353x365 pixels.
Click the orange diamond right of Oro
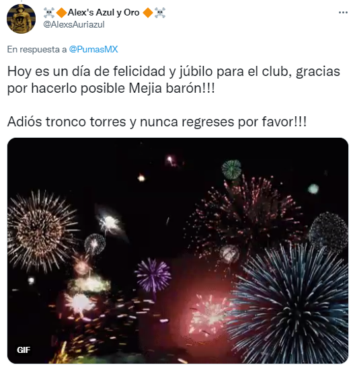[148, 13]
